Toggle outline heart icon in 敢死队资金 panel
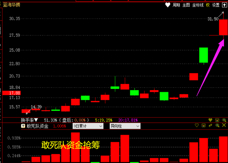This screenshot has height=163, width=228. (197, 125)
